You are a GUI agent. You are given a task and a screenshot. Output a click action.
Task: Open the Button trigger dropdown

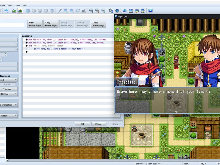click(x=9, y=116)
